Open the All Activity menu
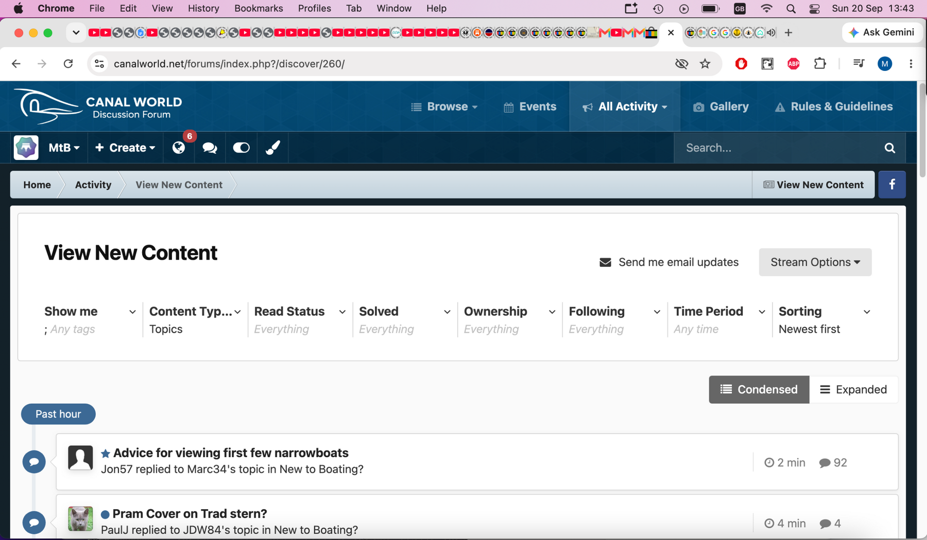This screenshot has width=927, height=540. (x=625, y=106)
